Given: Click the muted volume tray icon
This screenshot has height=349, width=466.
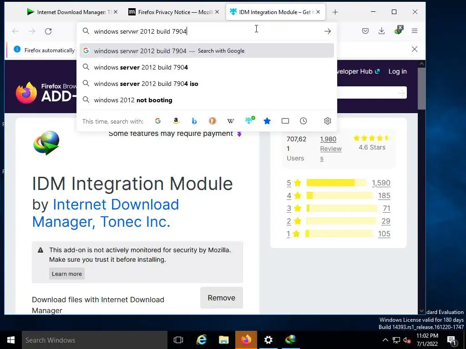Looking at the screenshot, I should coord(407,340).
